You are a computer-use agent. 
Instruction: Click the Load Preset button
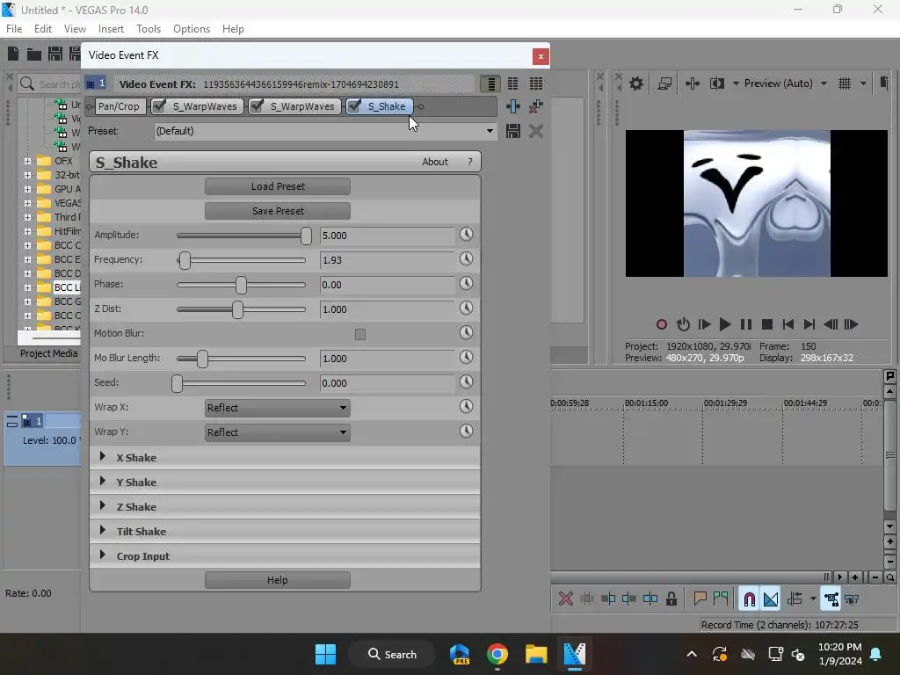pos(277,186)
